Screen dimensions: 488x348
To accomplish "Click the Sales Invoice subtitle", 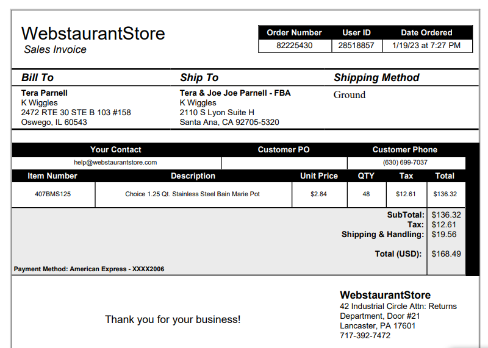I will [55, 49].
